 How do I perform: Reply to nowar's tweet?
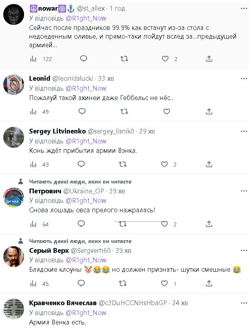83,59
